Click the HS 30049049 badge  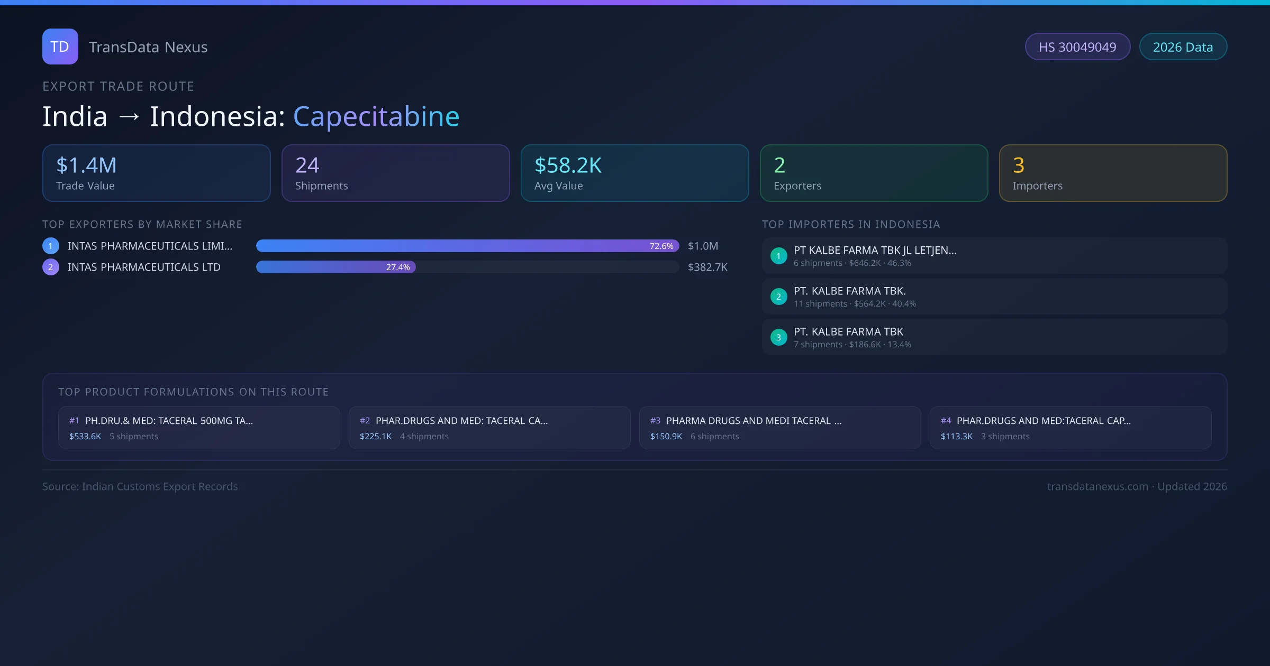tap(1077, 47)
